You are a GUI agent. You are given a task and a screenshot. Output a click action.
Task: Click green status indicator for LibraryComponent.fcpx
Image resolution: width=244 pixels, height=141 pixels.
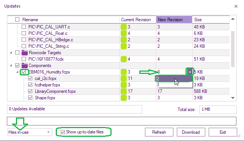(x=124, y=91)
